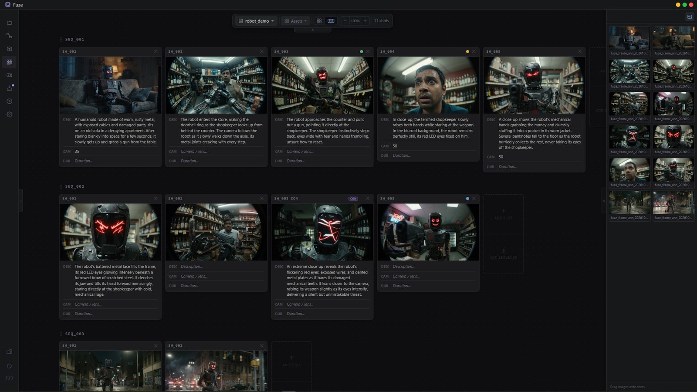Image resolution: width=697 pixels, height=392 pixels.
Task: Select the SEQ_003 sequence header
Action: click(x=74, y=334)
